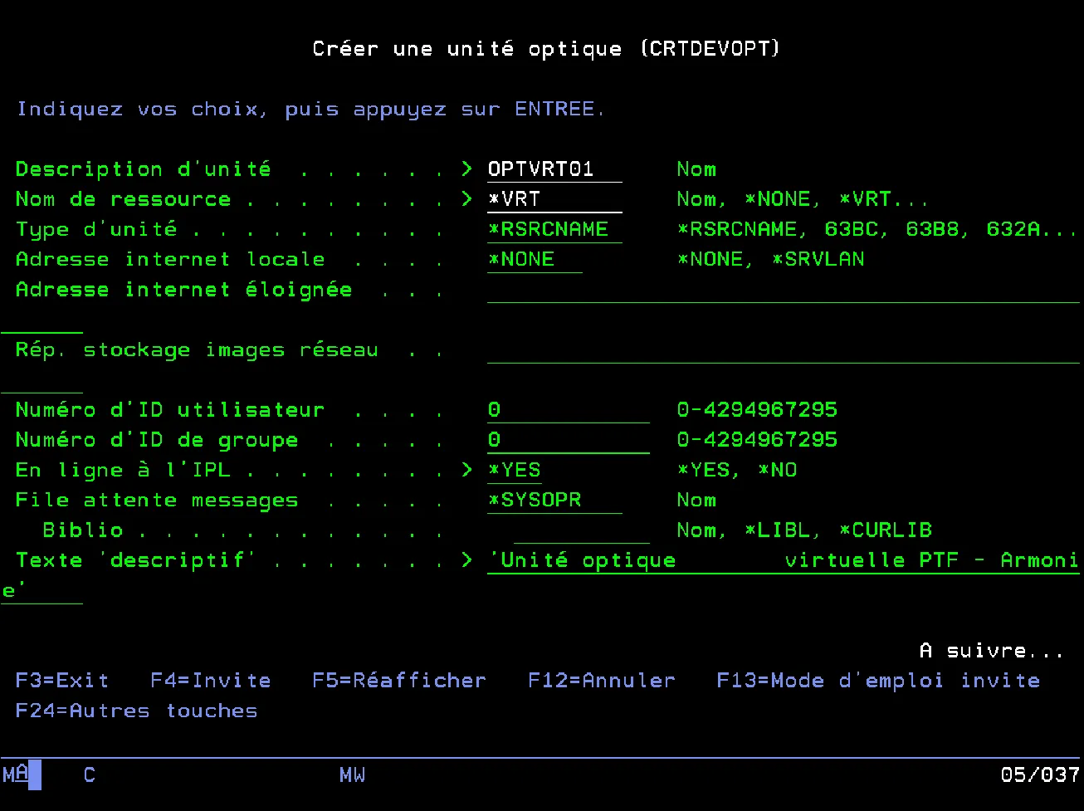Click the title 'Créer une unité optique (CRTDEVOPT)'
The width and height of the screenshot is (1084, 811).
click(547, 49)
